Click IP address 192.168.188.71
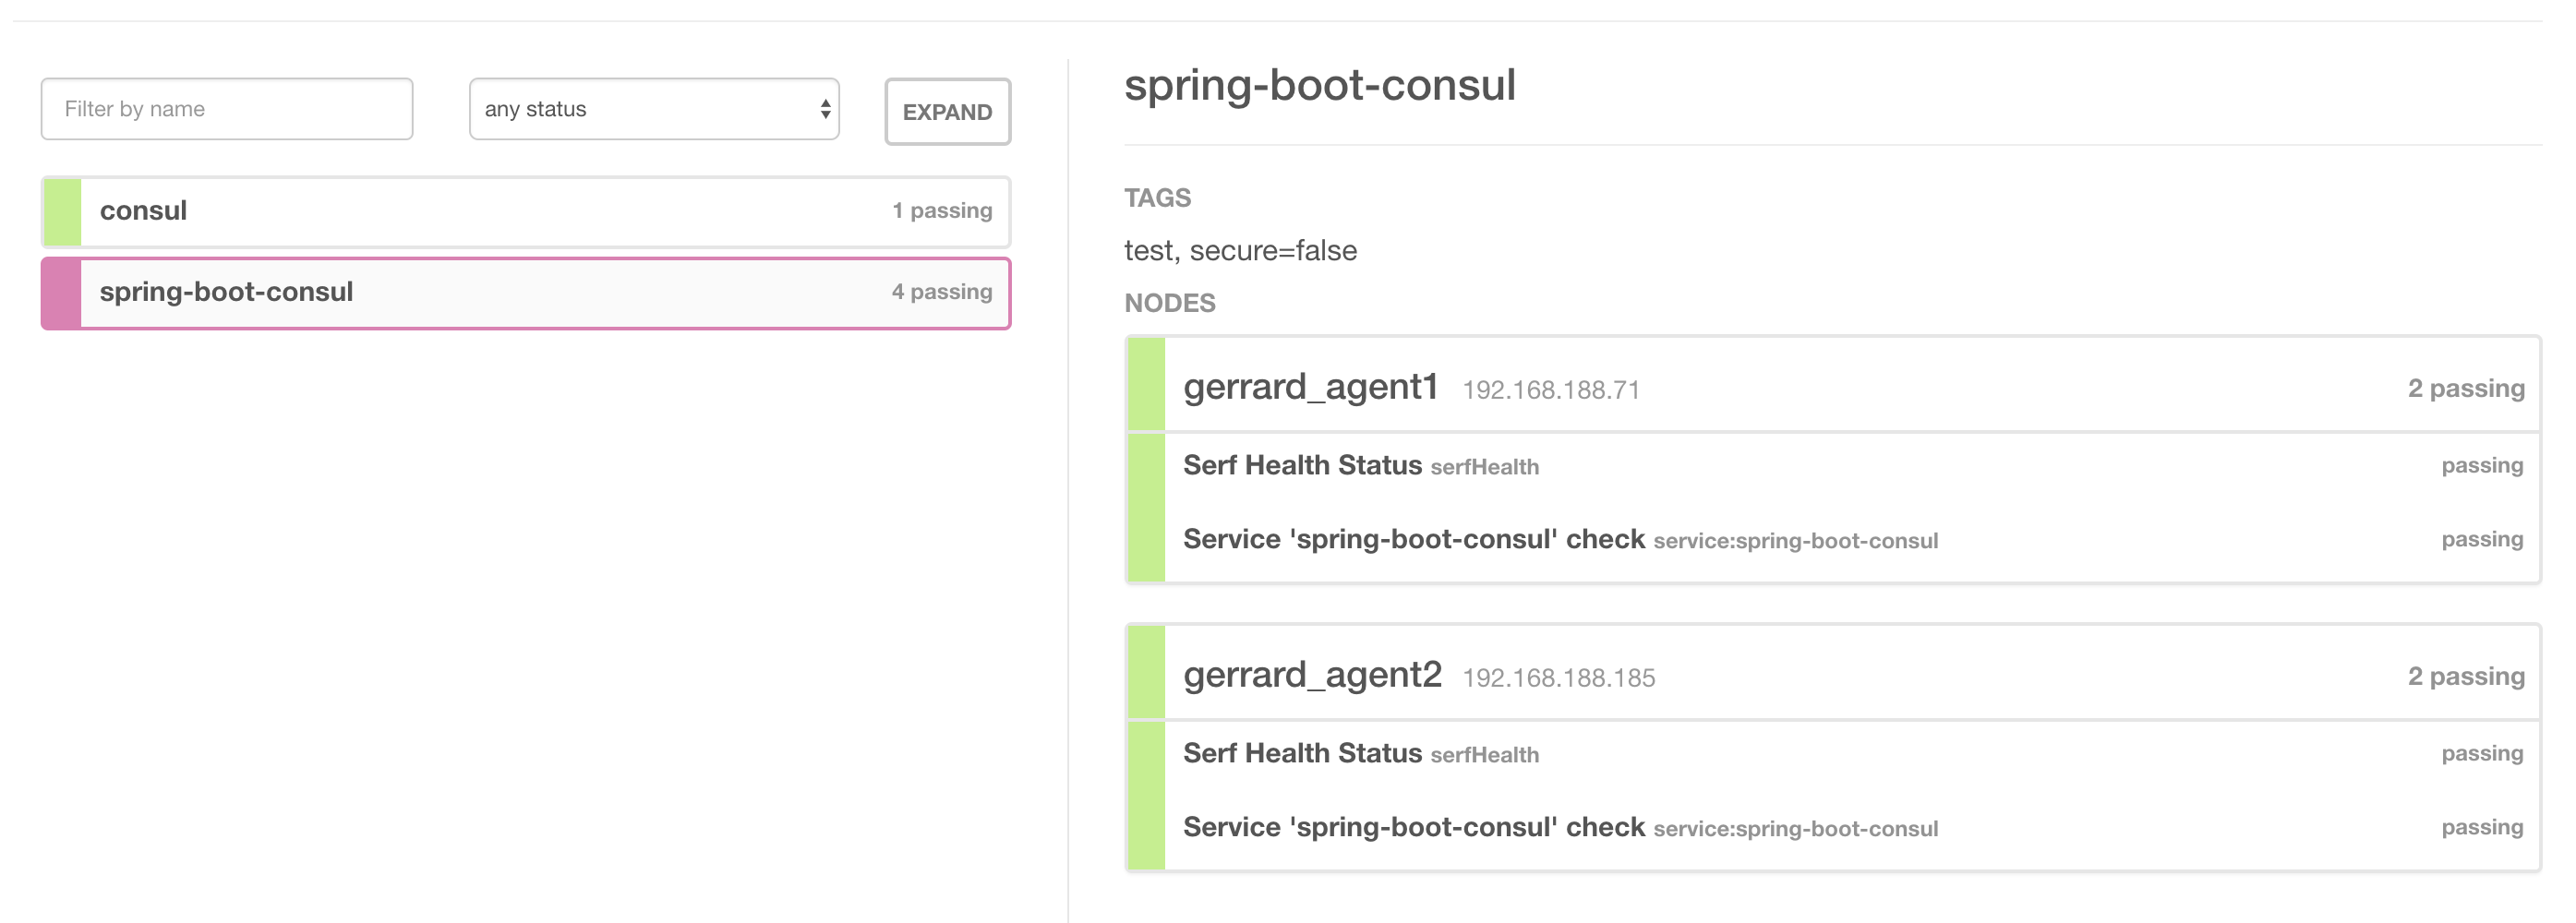This screenshot has width=2576, height=923. click(x=1551, y=391)
